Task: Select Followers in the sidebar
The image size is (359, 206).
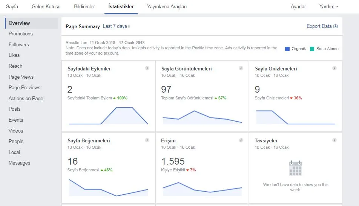Action: click(19, 44)
